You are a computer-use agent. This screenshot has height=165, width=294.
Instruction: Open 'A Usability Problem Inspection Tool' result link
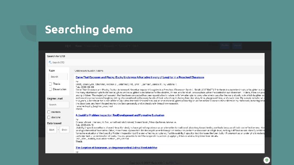[120, 115]
